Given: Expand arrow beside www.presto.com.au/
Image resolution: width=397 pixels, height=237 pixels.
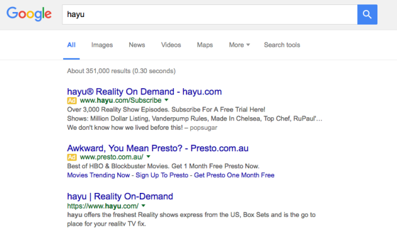Looking at the screenshot, I should click(148, 157).
